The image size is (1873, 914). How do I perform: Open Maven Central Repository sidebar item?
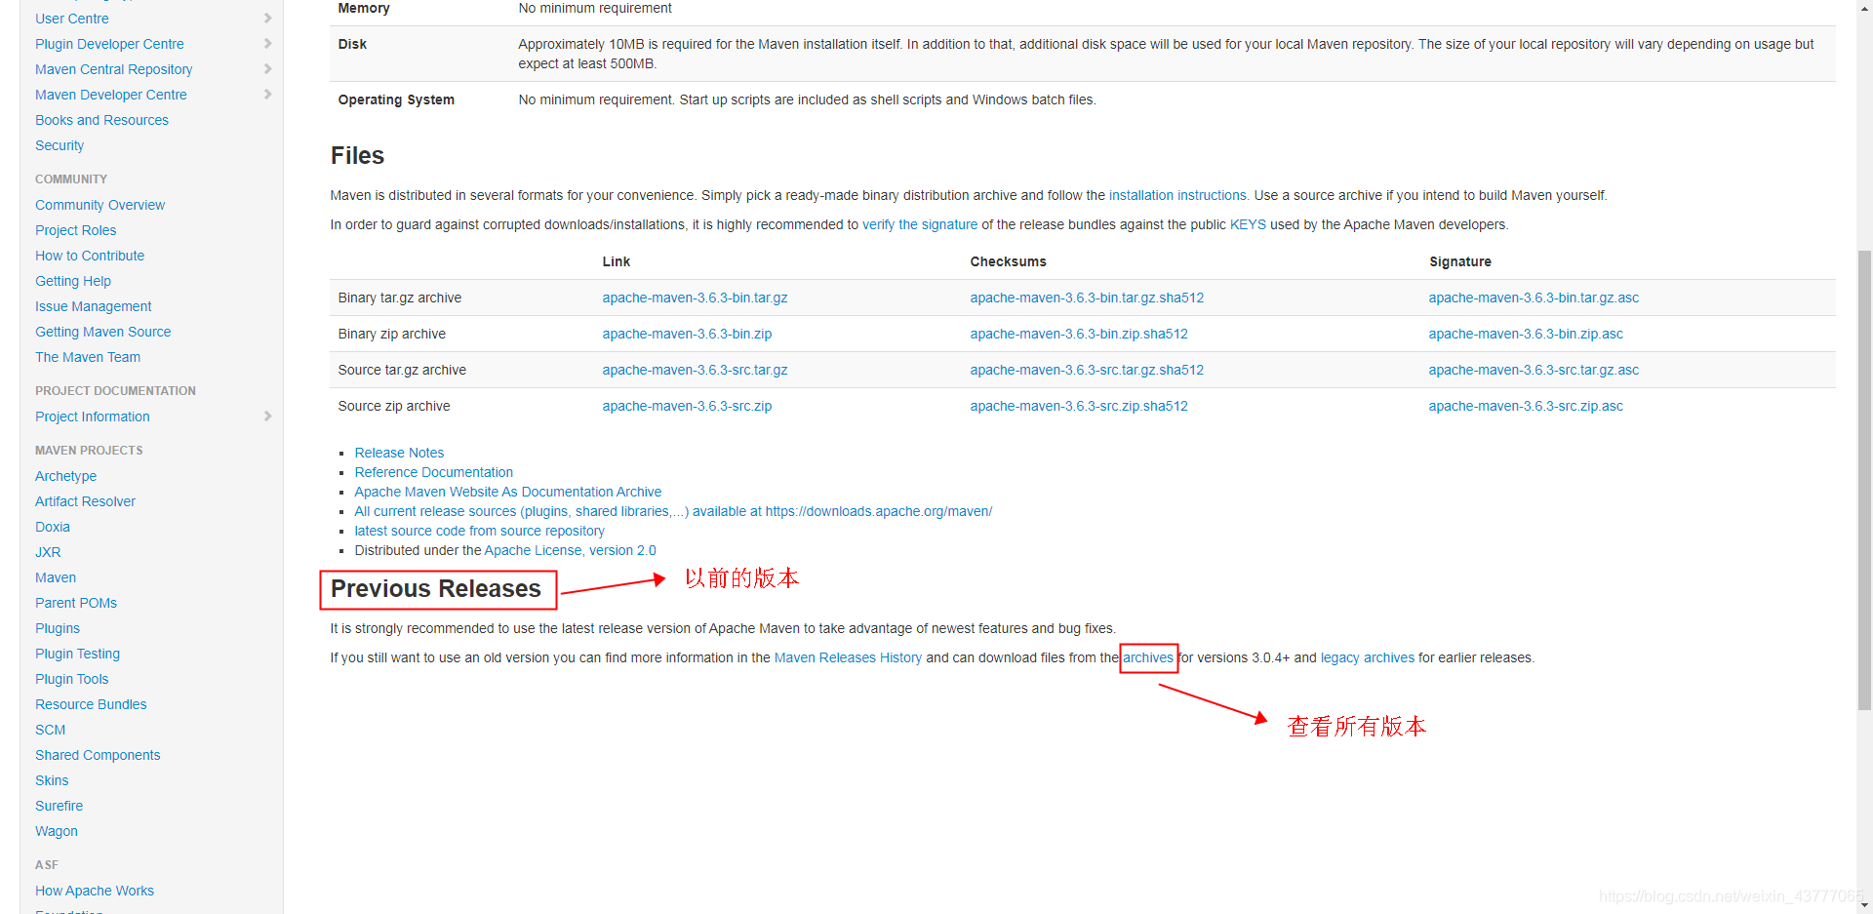coord(114,69)
